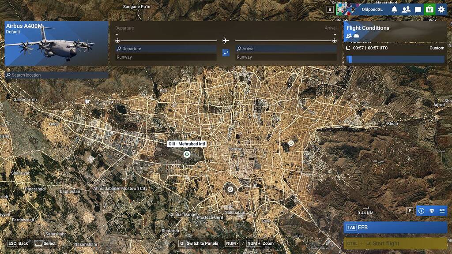Toggle the map layers overlay icon

point(432,211)
